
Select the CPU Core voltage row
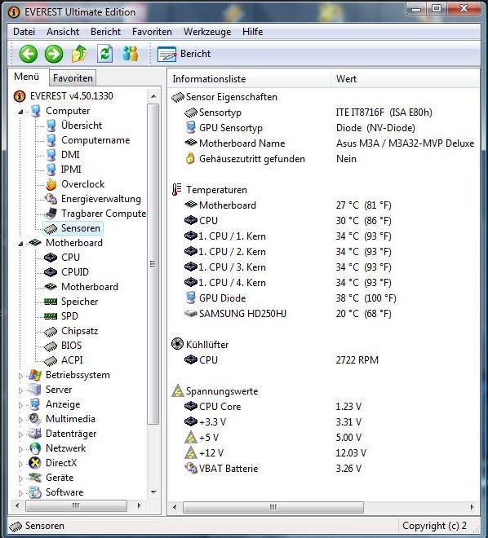[324, 407]
